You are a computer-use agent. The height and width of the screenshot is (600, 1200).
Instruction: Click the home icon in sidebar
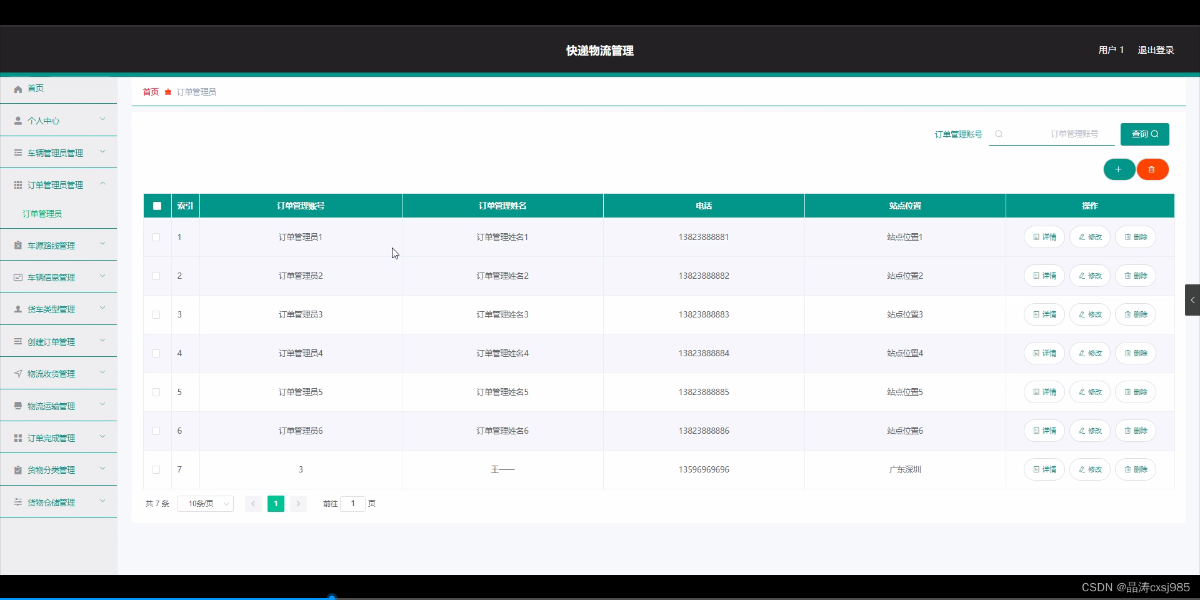tap(18, 89)
